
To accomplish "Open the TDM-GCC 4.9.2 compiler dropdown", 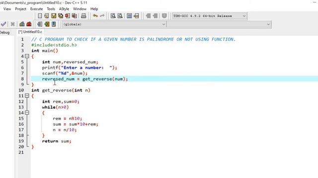I will pos(210,16).
